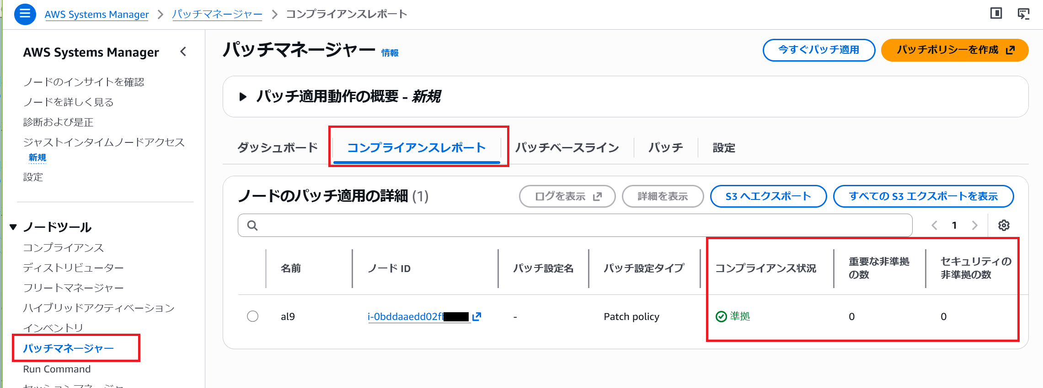Switch to the パッチベースライン tab
This screenshot has width=1043, height=388.
(x=567, y=147)
